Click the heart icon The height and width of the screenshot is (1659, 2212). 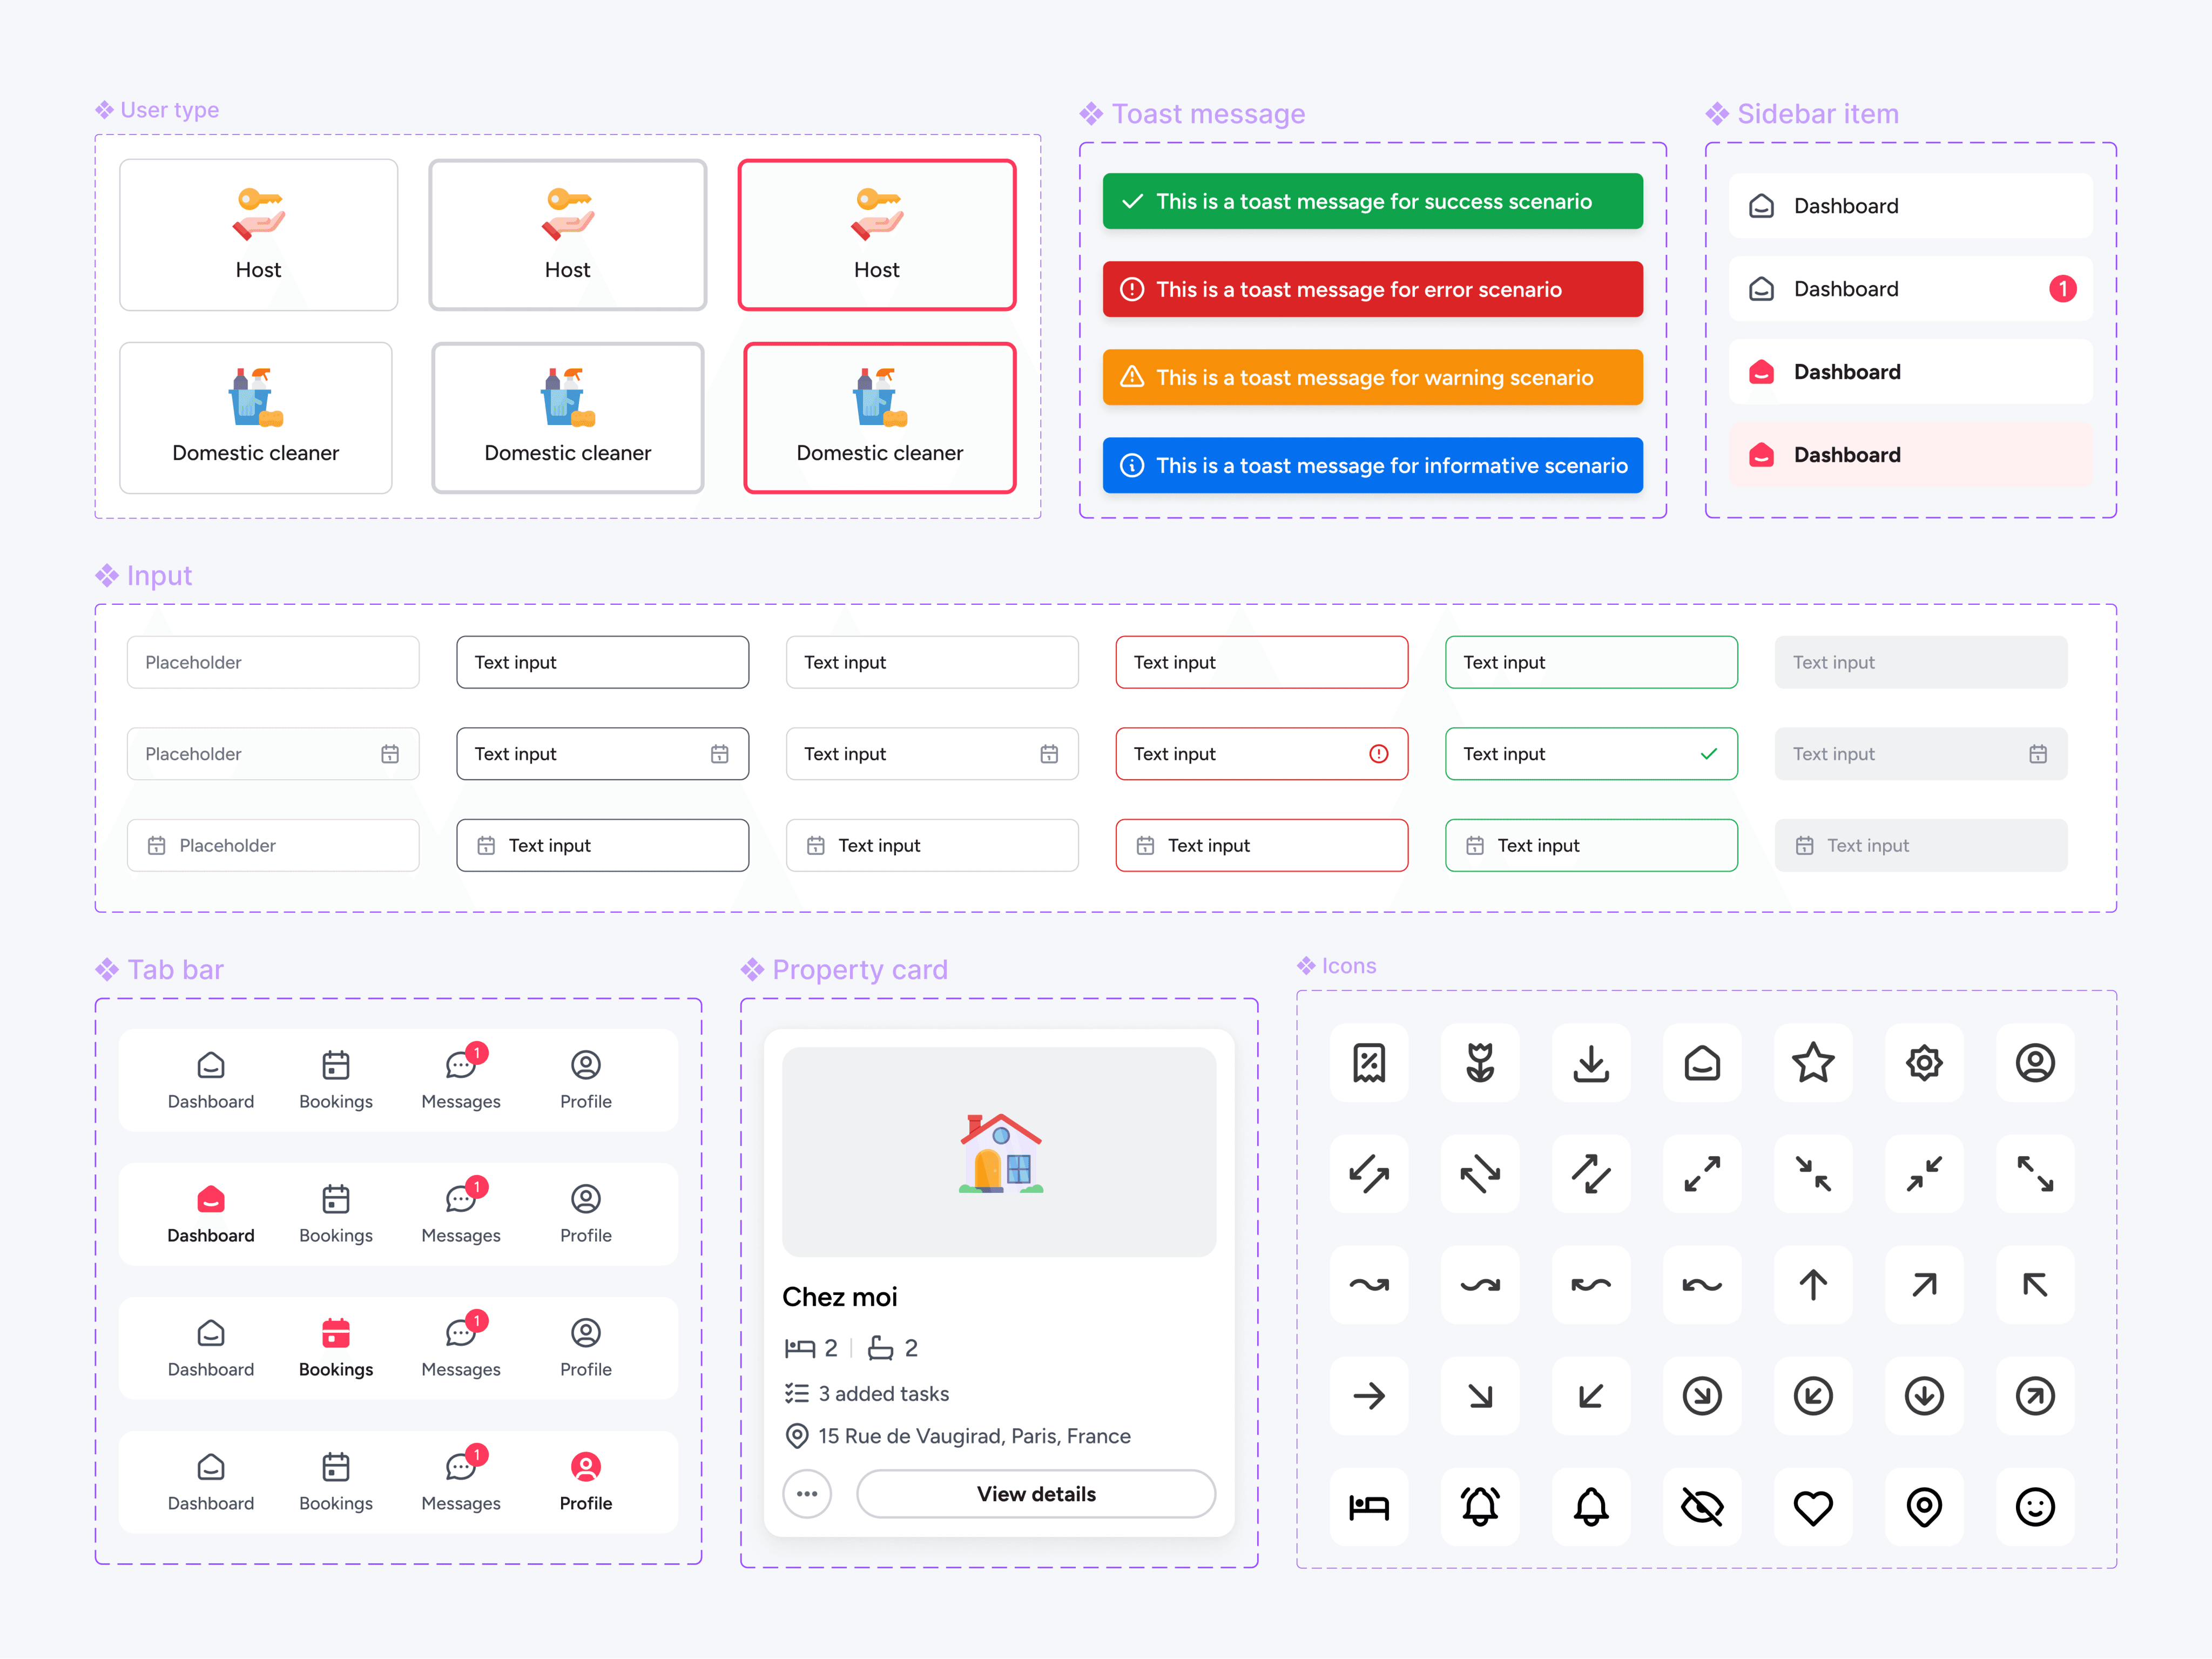point(1813,1507)
